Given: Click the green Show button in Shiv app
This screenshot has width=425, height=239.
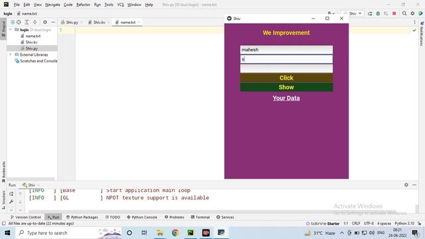Looking at the screenshot, I should (286, 87).
